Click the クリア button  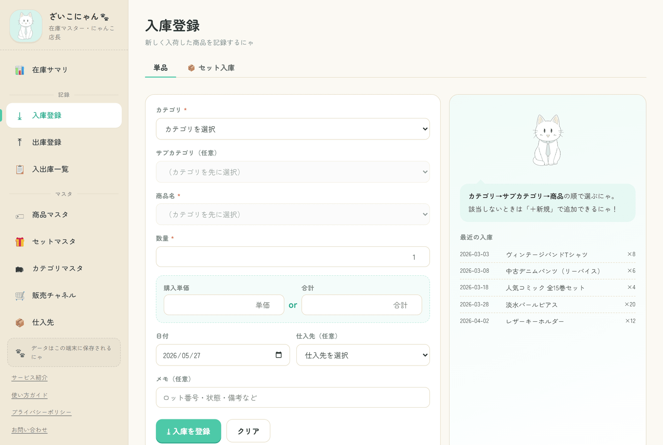[x=248, y=431]
